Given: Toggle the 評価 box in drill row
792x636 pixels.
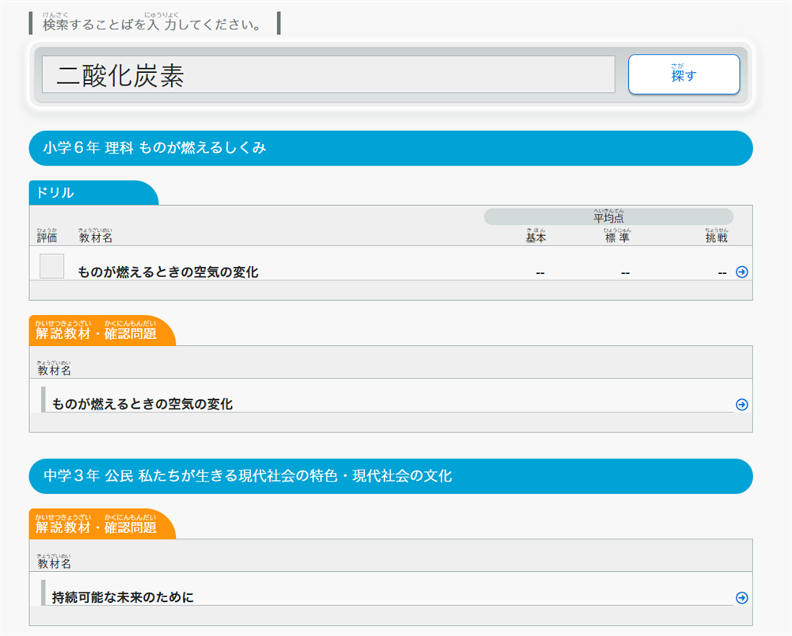Looking at the screenshot, I should point(51,266).
